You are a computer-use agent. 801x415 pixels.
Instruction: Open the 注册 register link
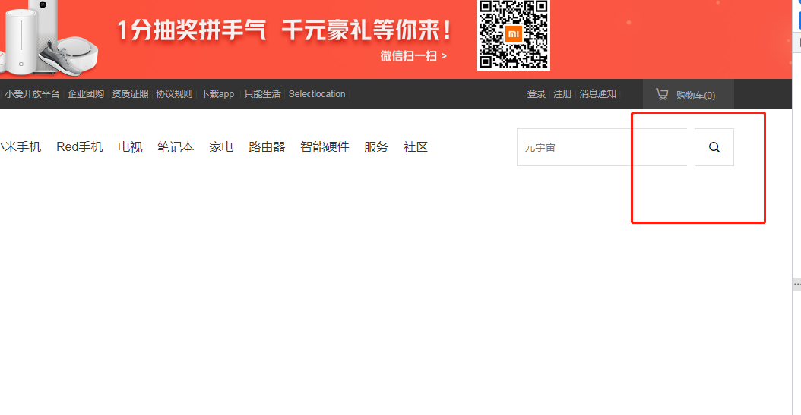(562, 94)
